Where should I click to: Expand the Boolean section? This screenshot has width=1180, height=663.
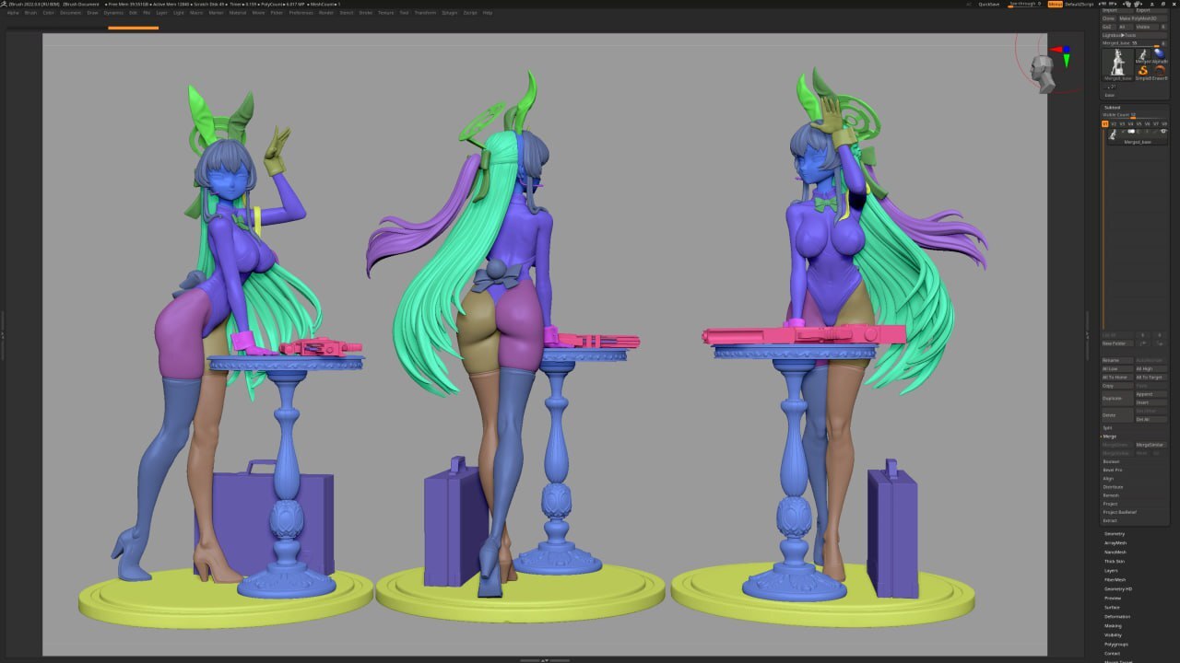[1111, 461]
